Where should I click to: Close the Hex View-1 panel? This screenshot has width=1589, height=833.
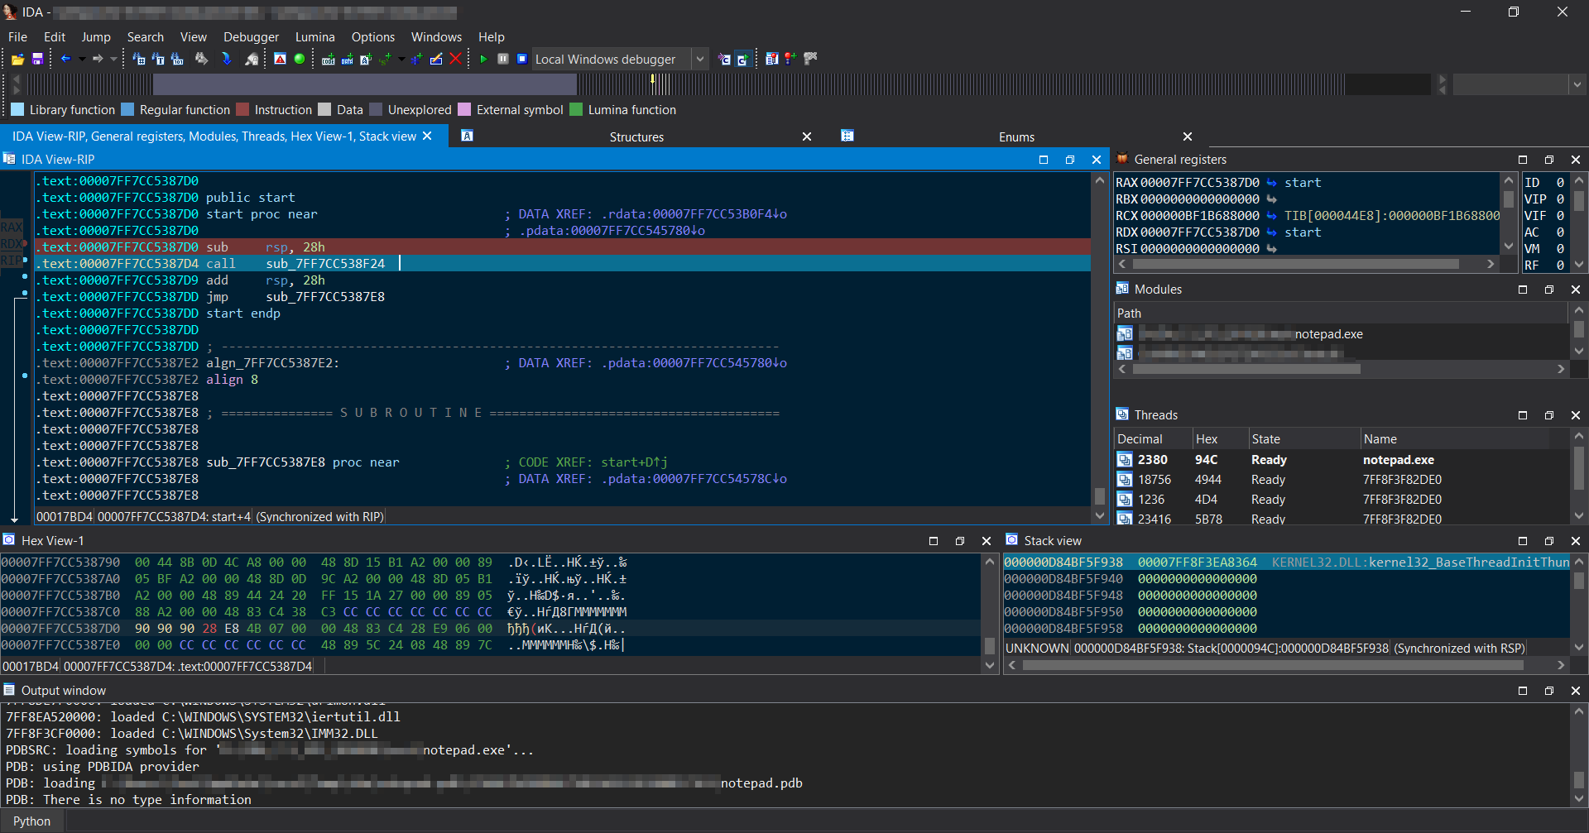986,541
